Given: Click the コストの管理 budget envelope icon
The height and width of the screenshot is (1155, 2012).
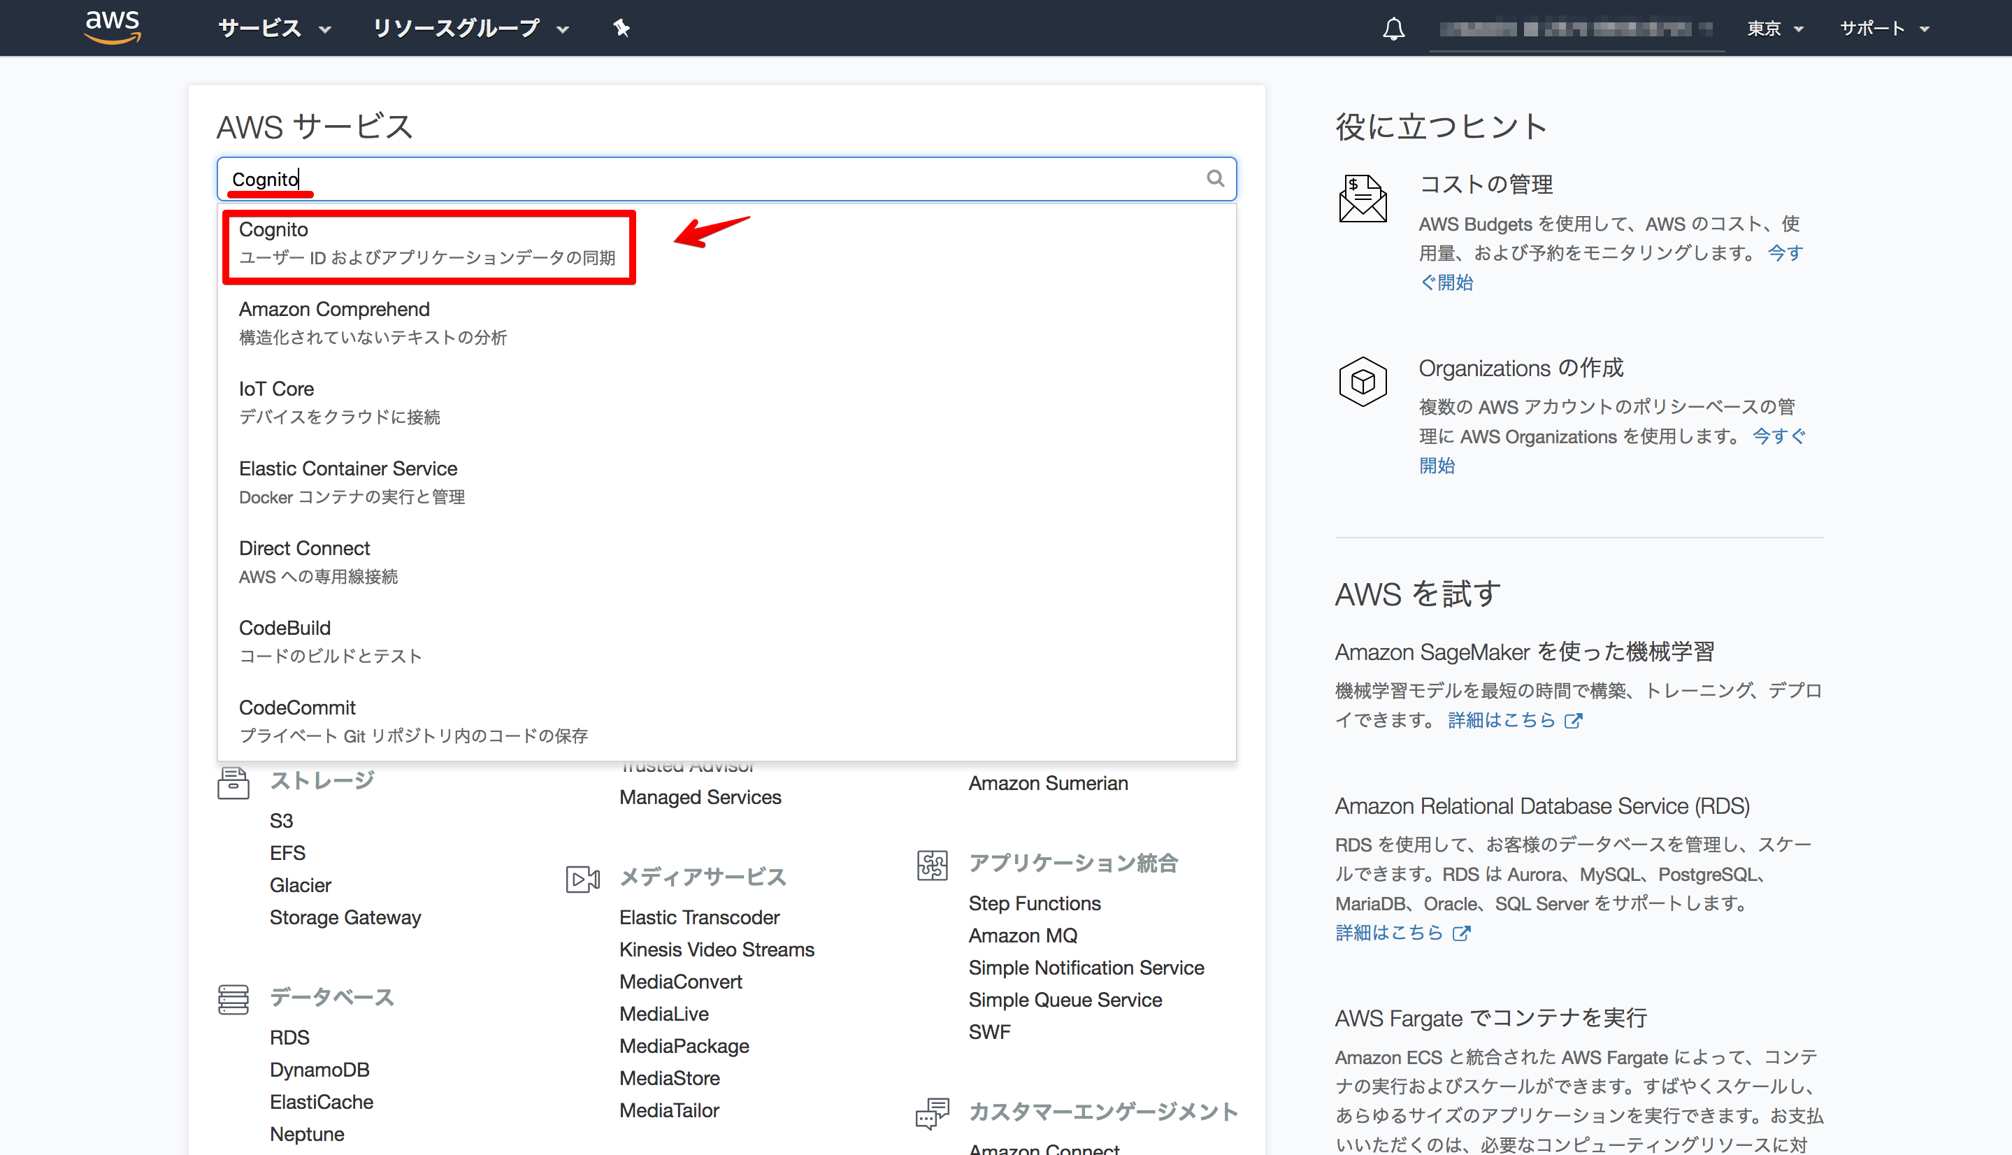Looking at the screenshot, I should point(1363,198).
